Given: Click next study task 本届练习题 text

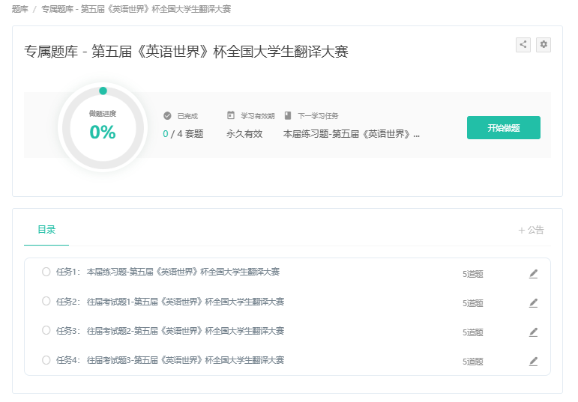Looking at the screenshot, I should coord(351,134).
